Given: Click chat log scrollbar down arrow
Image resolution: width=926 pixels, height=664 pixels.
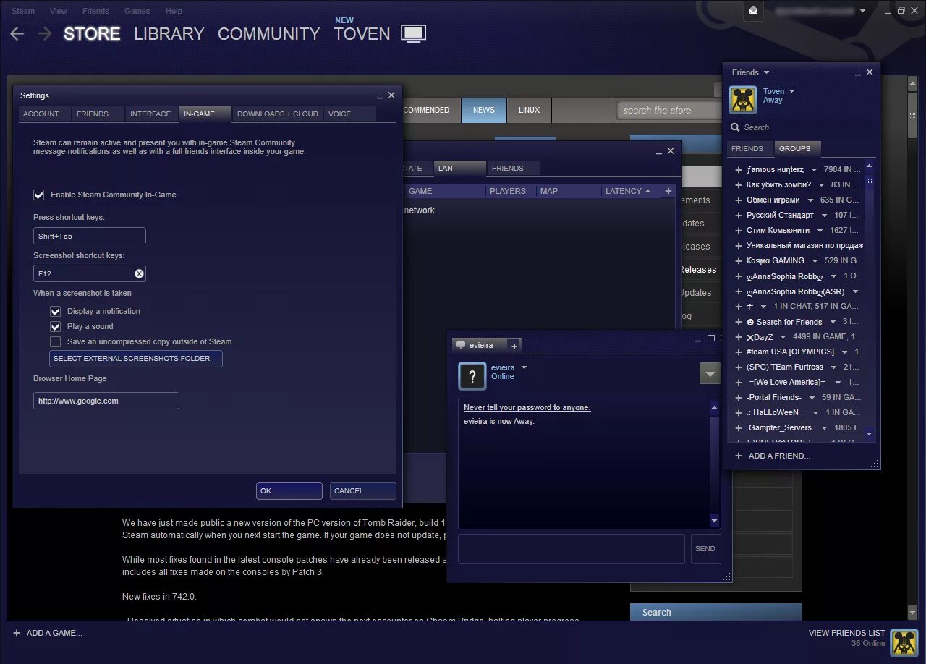Looking at the screenshot, I should click(715, 520).
